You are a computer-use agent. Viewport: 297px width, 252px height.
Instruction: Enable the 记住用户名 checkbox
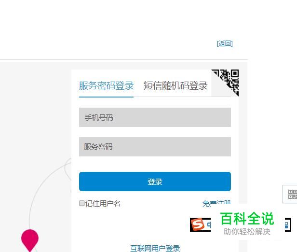(81, 203)
